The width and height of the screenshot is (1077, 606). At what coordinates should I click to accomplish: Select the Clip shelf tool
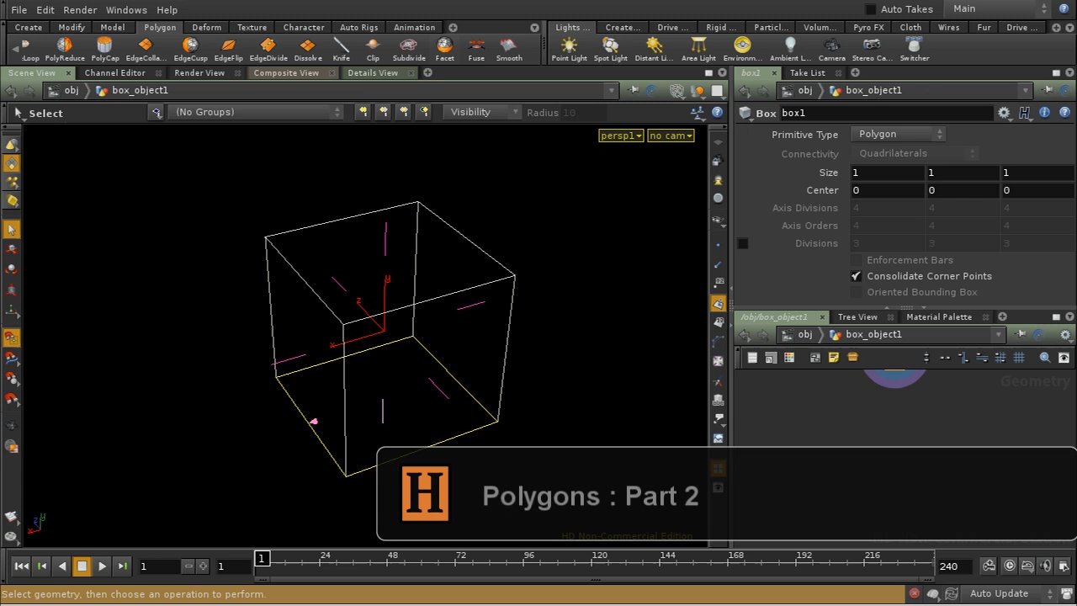(x=373, y=50)
